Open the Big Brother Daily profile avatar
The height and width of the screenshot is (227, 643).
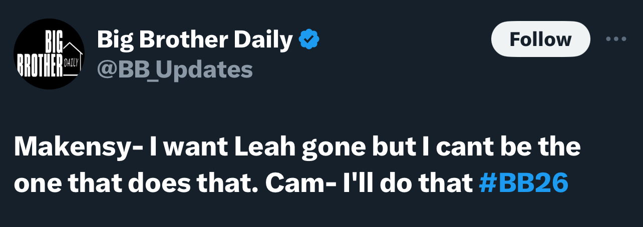tap(49, 55)
